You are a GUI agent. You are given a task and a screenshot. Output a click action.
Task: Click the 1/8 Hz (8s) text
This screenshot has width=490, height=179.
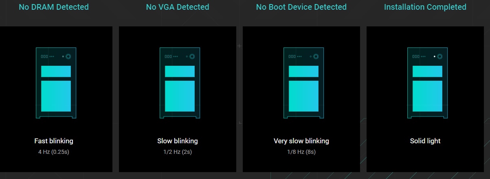[x=301, y=152]
